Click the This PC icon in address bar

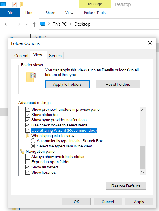click(43, 24)
